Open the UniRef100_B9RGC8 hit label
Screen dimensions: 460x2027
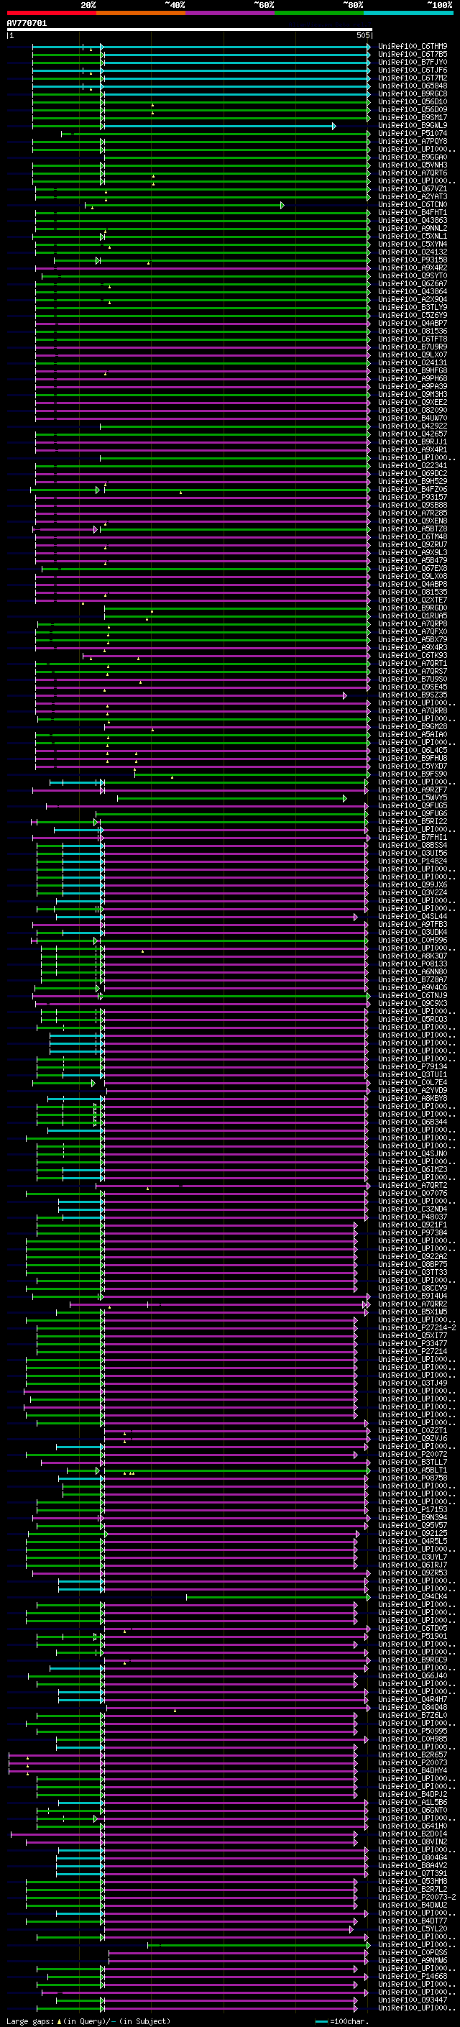[x=413, y=93]
